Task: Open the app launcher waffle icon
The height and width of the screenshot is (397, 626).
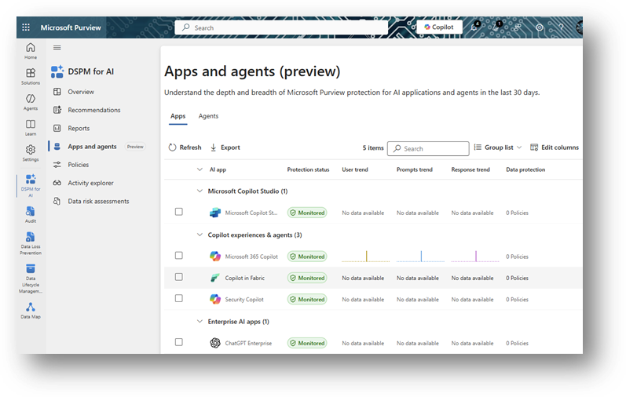Action: coord(26,27)
